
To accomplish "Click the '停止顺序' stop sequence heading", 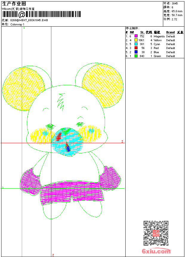I will click(x=132, y=28).
